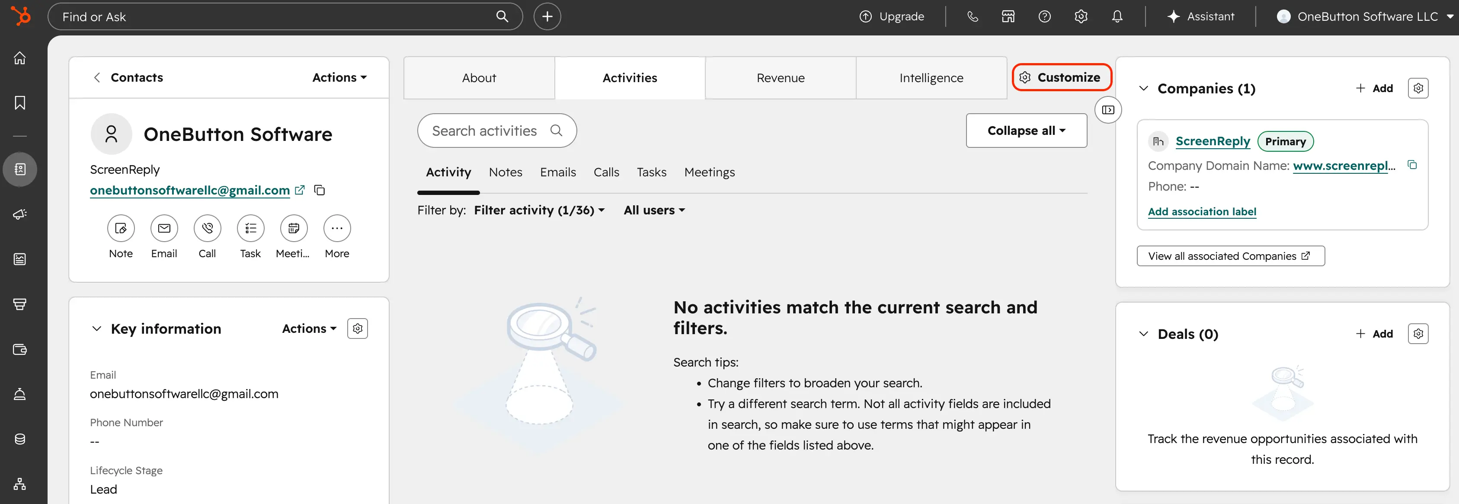Select the Tasks sub-tab

[x=651, y=172]
